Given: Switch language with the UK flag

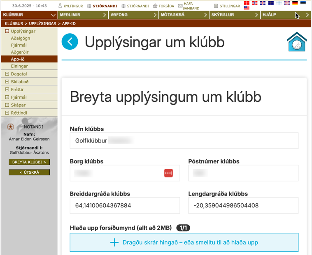Looking at the screenshot, I should coord(287,3).
